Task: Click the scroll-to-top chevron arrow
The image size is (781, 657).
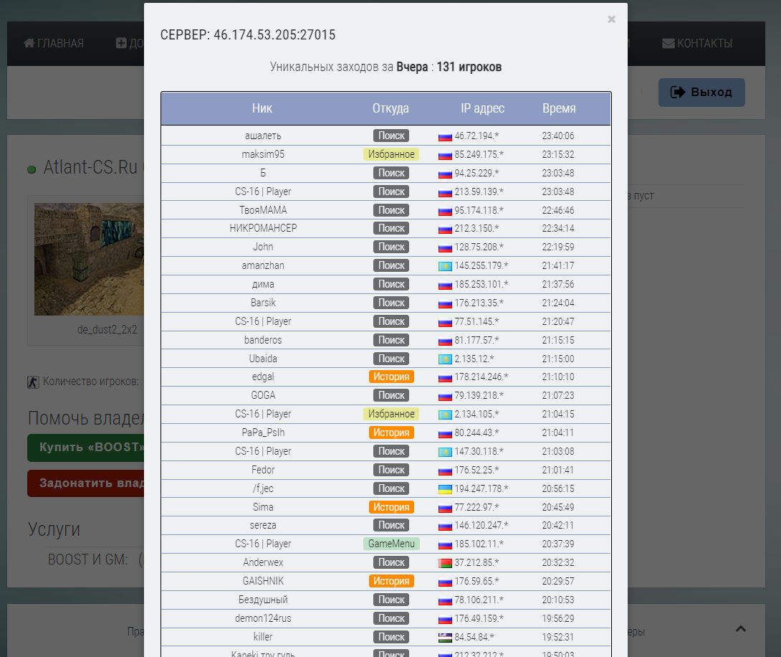Action: (x=741, y=628)
